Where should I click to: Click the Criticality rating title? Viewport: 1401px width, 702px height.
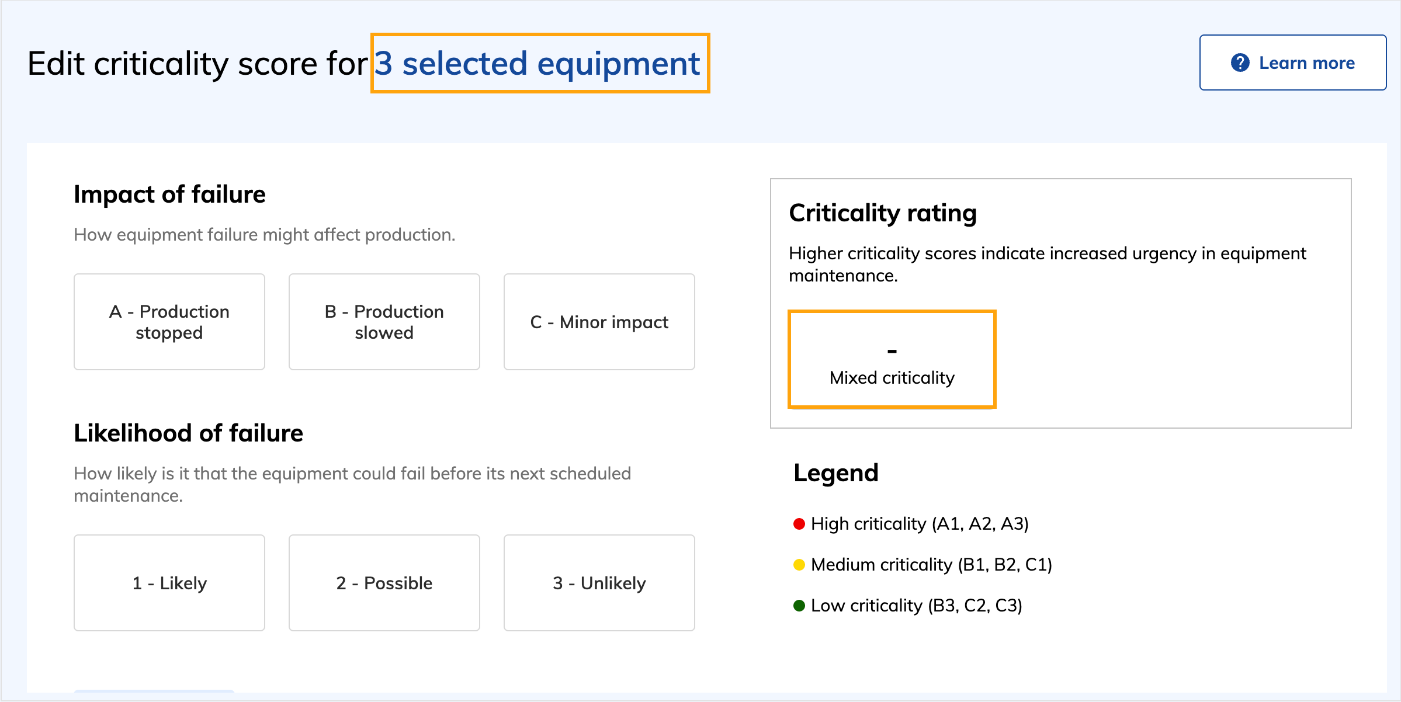[882, 213]
